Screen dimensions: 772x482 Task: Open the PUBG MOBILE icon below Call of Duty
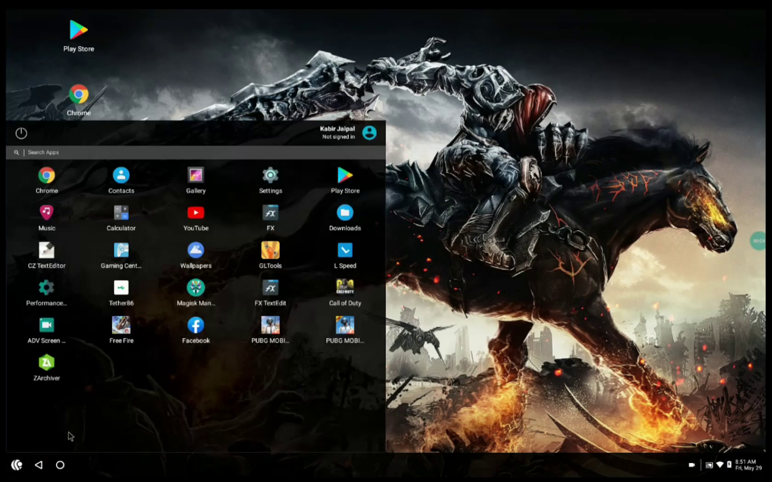(x=345, y=331)
